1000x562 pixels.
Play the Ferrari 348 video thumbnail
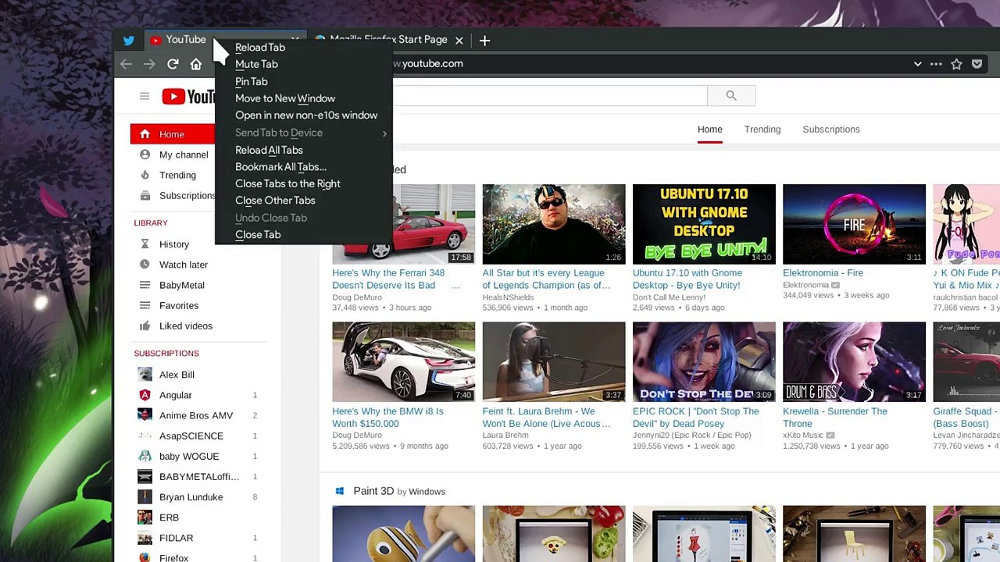[x=431, y=224]
